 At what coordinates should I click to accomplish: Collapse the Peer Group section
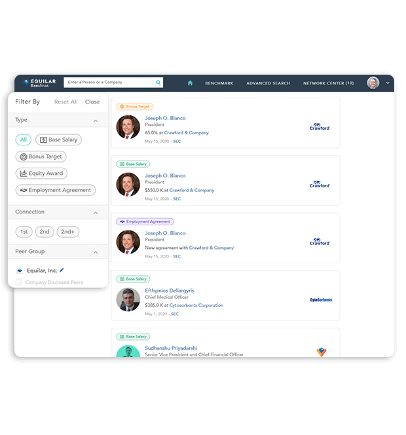[96, 252]
